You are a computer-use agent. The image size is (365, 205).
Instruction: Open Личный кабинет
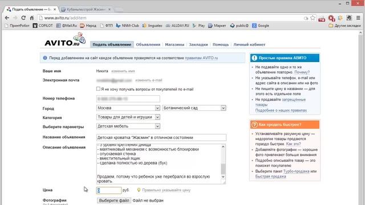[249, 44]
